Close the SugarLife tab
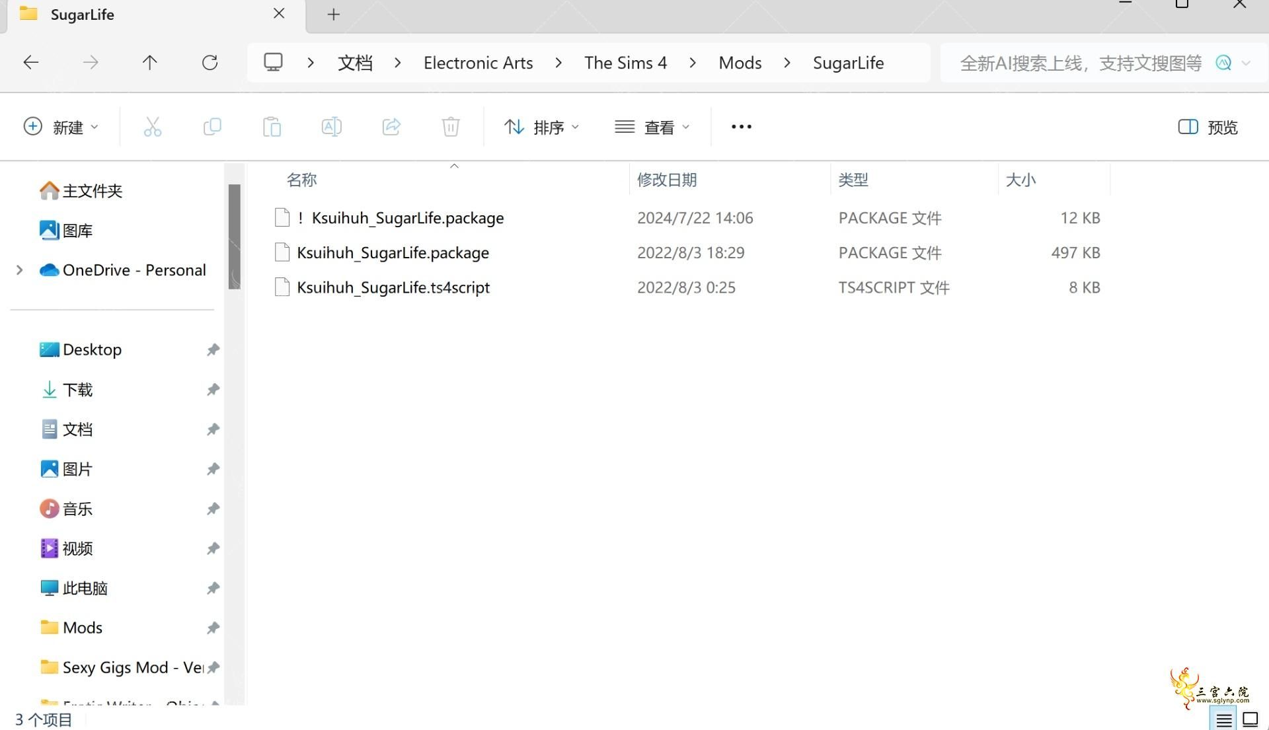1269x730 pixels. [x=279, y=14]
